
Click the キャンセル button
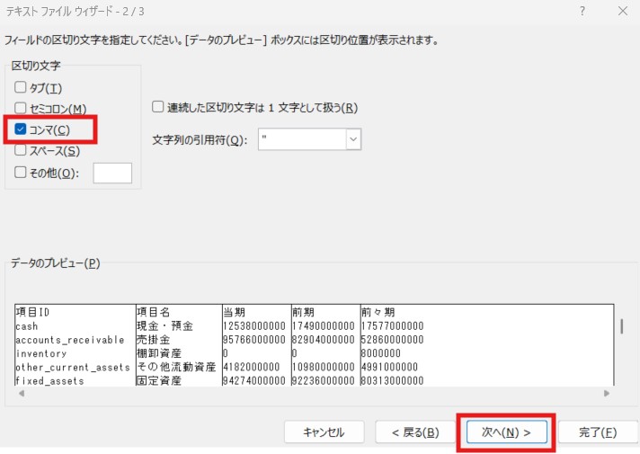(324, 432)
